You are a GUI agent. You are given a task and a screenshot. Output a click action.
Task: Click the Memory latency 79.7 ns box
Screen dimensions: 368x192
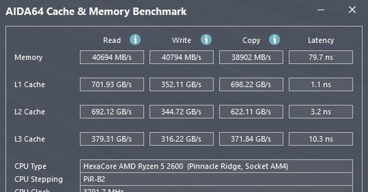pos(321,57)
